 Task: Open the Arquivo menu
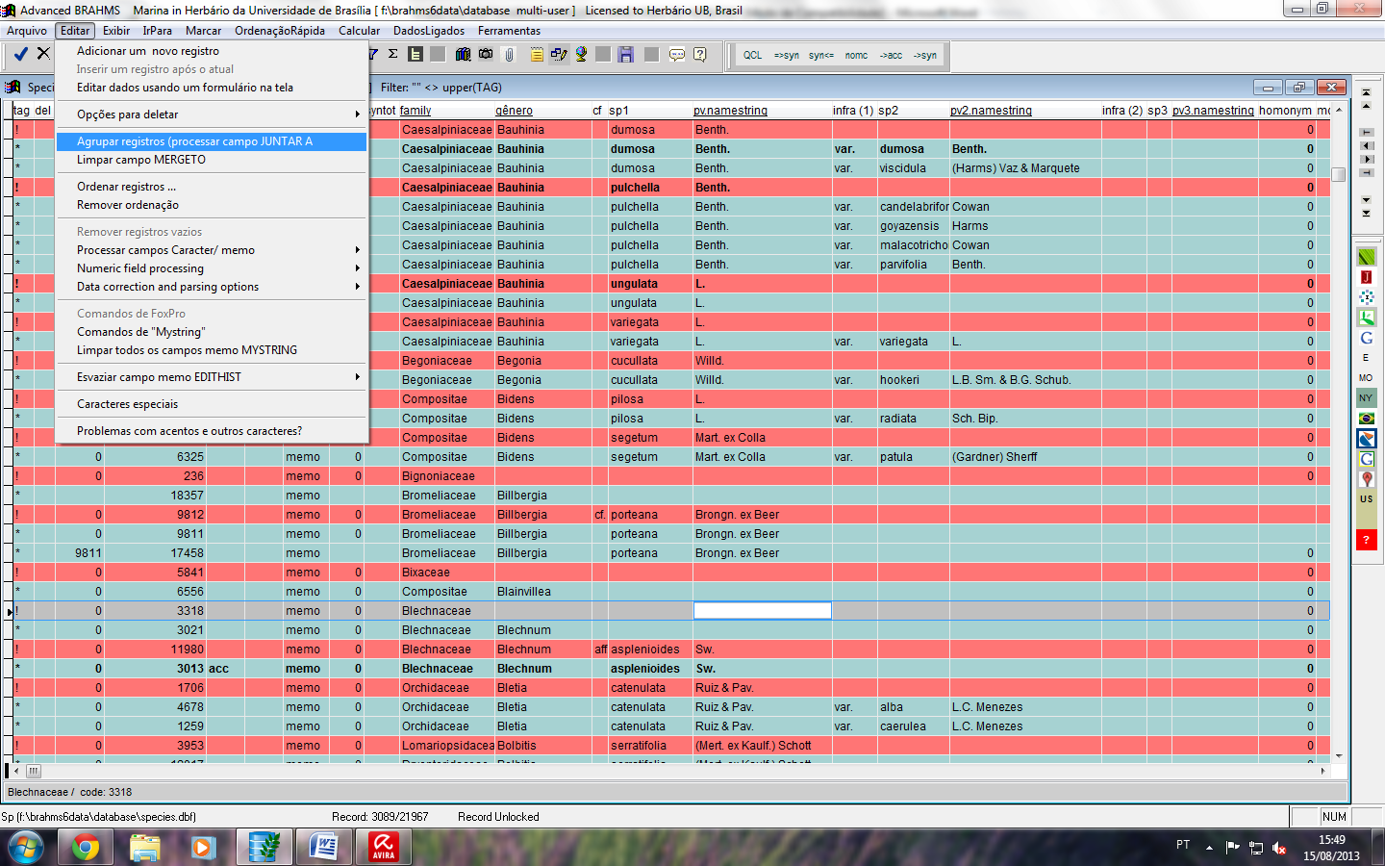click(27, 31)
